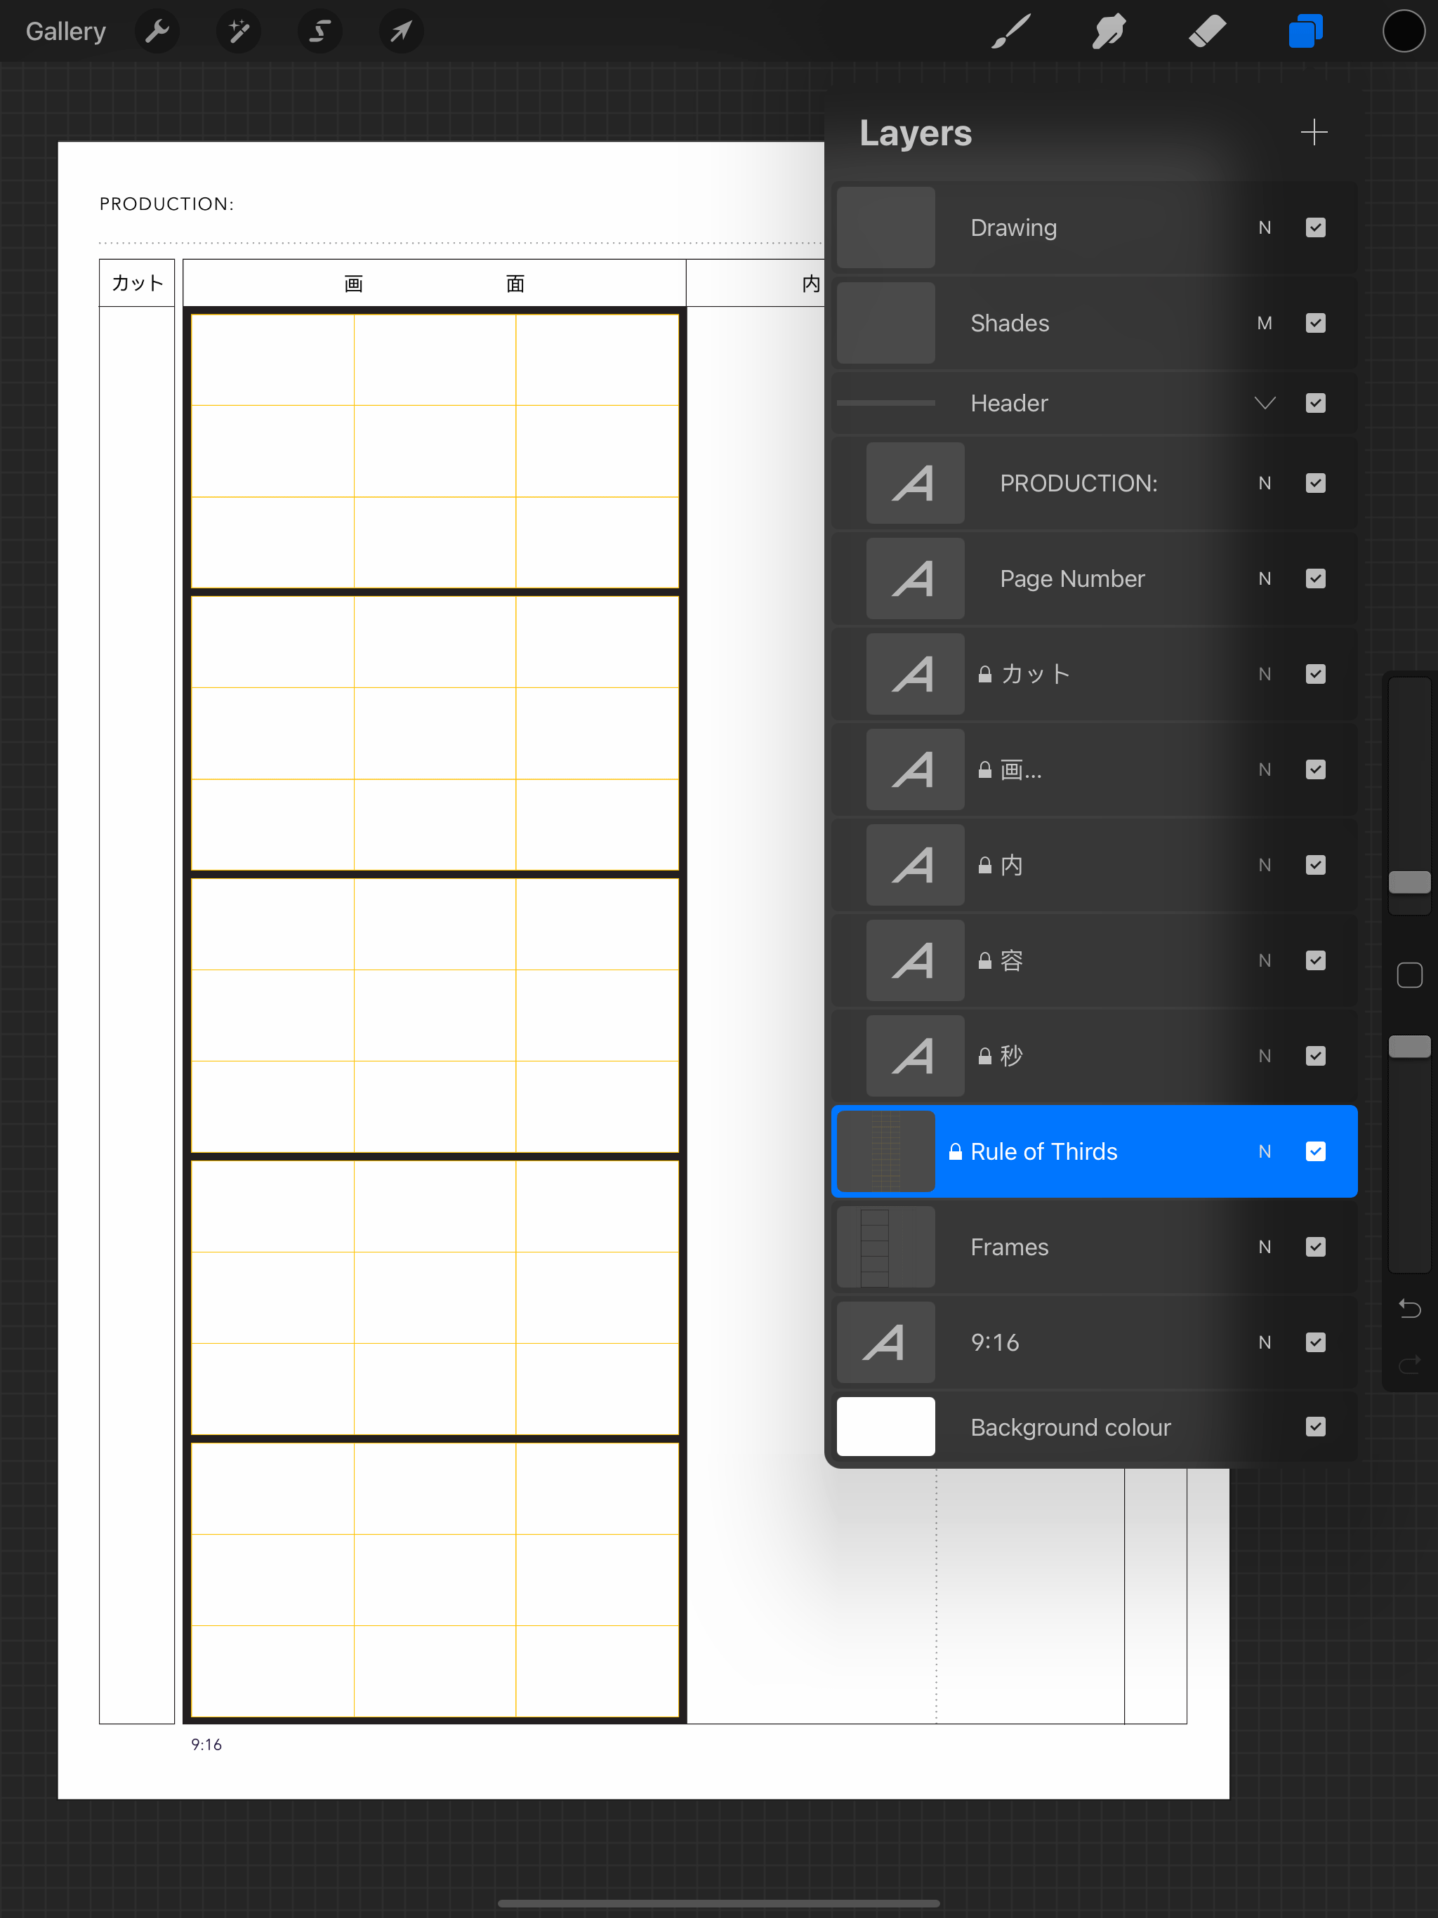Select the Transform arrow tool
The height and width of the screenshot is (1918, 1438).
[x=401, y=32]
